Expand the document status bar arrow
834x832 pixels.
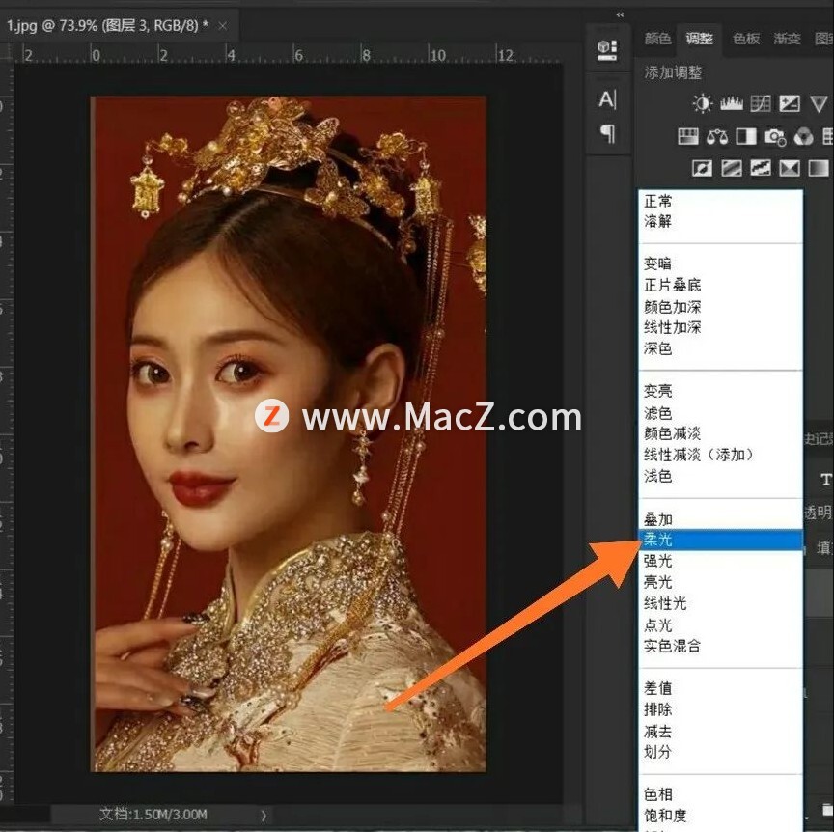pos(264,815)
